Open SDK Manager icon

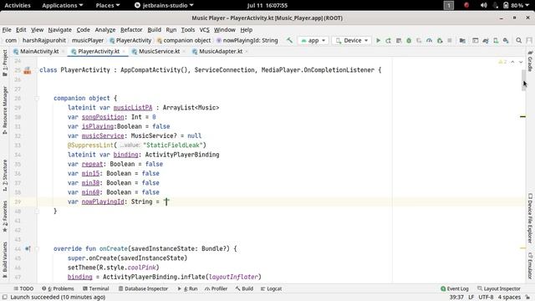pos(506,40)
